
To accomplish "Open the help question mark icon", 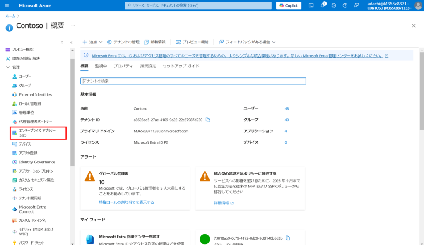I will coord(345,5).
